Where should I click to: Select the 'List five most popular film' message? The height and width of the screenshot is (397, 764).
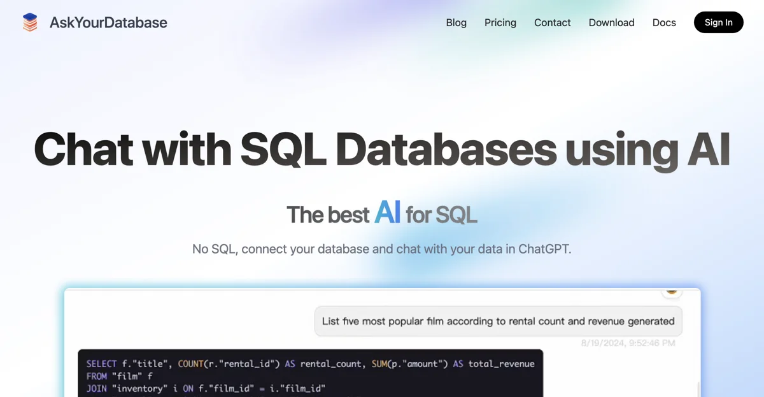[x=498, y=321]
